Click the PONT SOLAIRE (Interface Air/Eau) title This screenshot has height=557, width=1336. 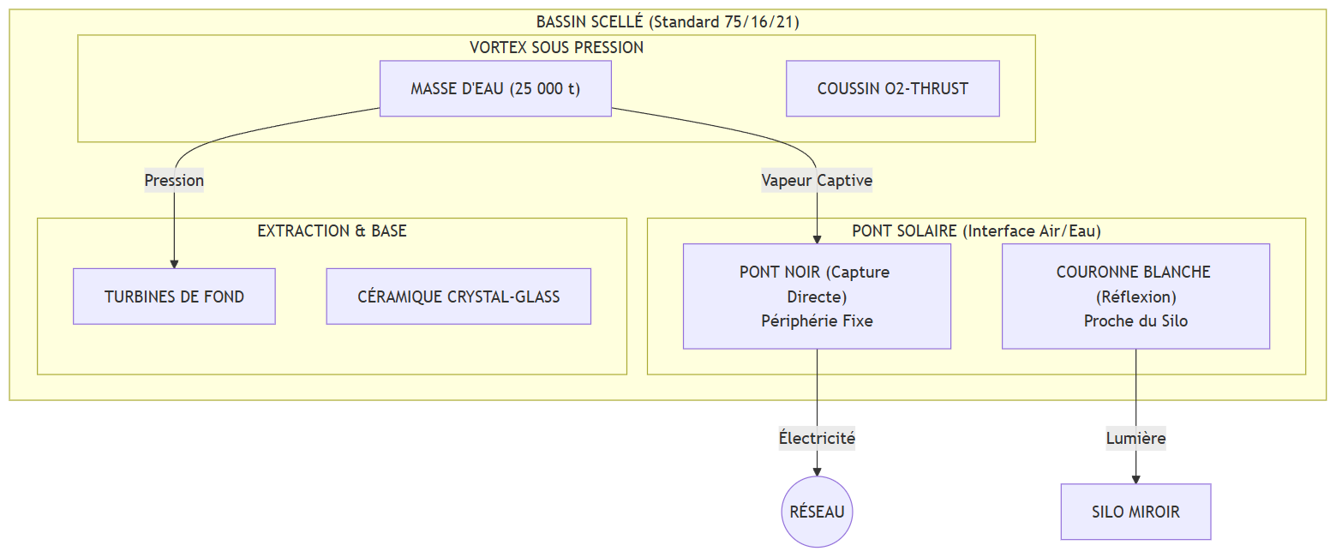(x=976, y=231)
